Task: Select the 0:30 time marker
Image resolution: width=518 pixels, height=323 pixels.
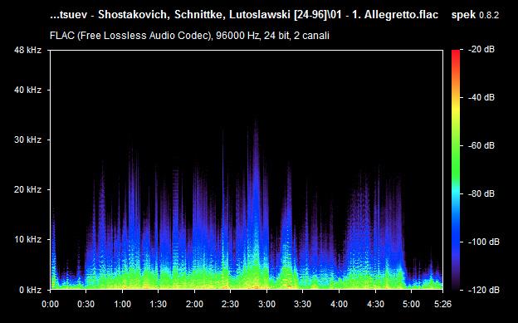Action: coord(86,304)
